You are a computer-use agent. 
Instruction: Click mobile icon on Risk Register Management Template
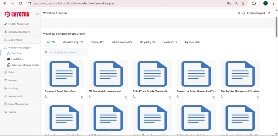[x=258, y=97]
